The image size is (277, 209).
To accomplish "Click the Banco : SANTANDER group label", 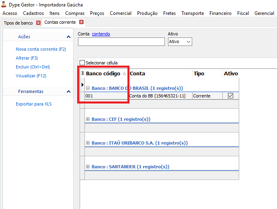I will (130, 167).
